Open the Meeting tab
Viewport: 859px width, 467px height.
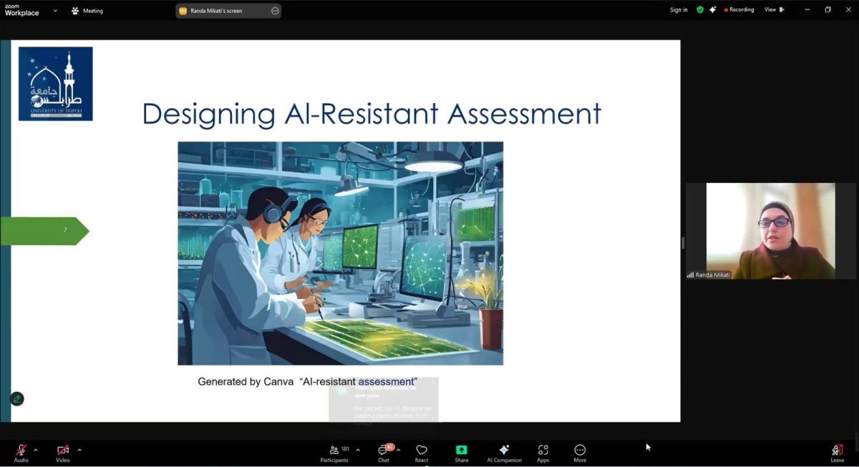(x=87, y=11)
